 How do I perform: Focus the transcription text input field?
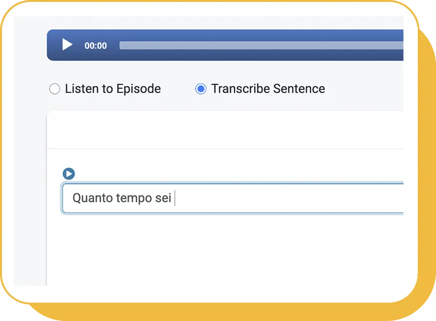coord(233,198)
